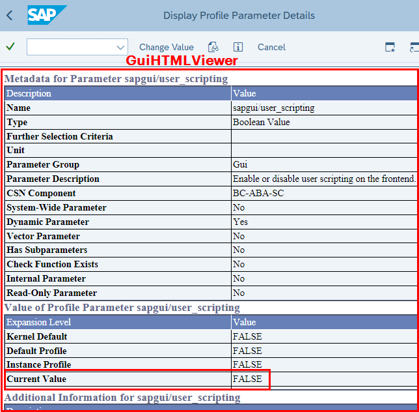The image size is (419, 412).
Task: Click the 'Metadata for Parameter sapgui/user_scripting' heading
Action: pos(116,79)
